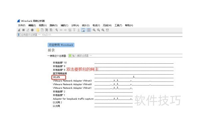Click the Close capture file X icon
This screenshot has width=199, height=132.
47,30
